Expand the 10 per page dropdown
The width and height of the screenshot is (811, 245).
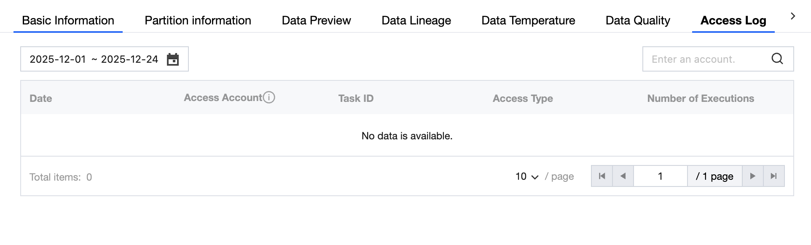(527, 176)
